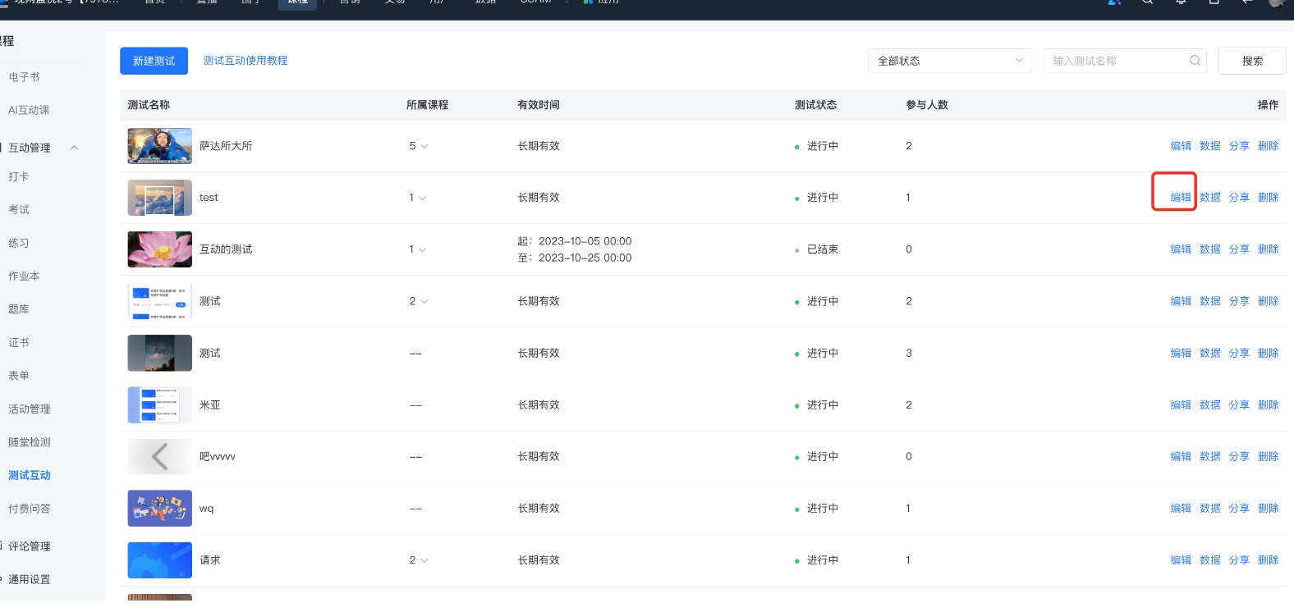Click the magnifier icon in the search box

pyautogui.click(x=1195, y=61)
